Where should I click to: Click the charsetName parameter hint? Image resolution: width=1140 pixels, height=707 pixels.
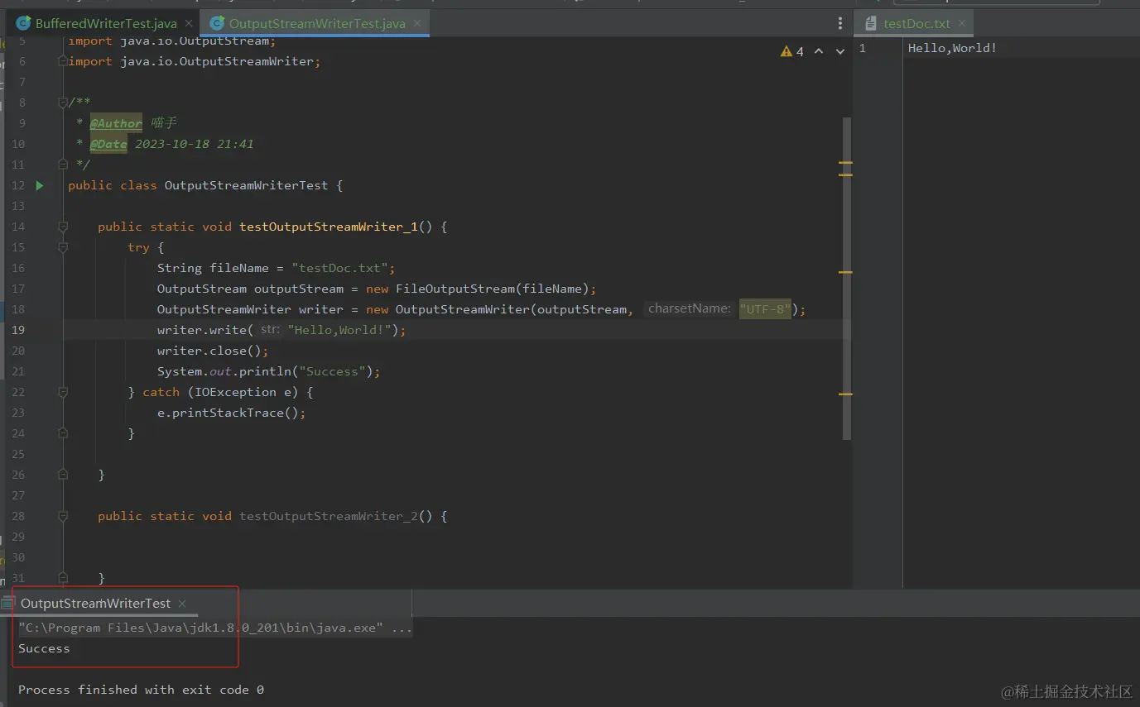tap(689, 308)
